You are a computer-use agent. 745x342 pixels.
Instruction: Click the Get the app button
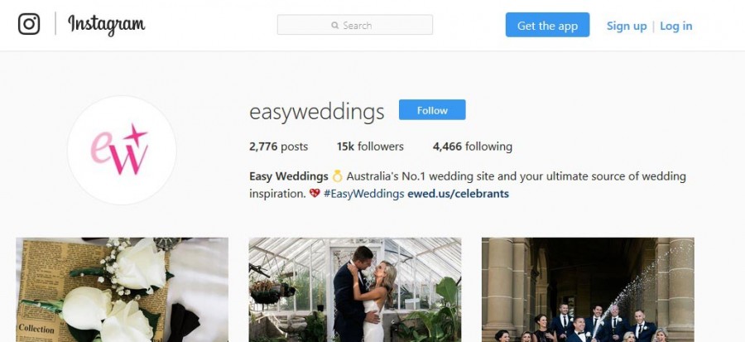[547, 25]
